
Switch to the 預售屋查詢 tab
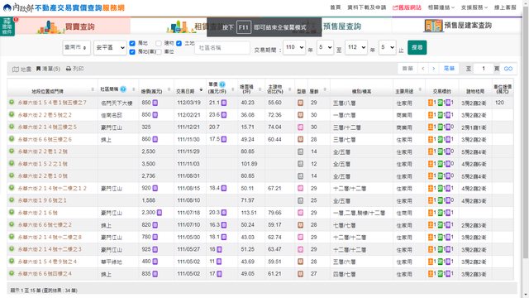[x=341, y=26]
